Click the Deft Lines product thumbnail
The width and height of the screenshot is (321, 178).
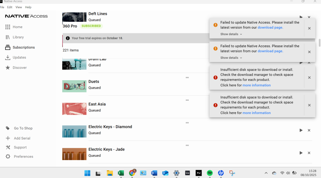pos(74,17)
